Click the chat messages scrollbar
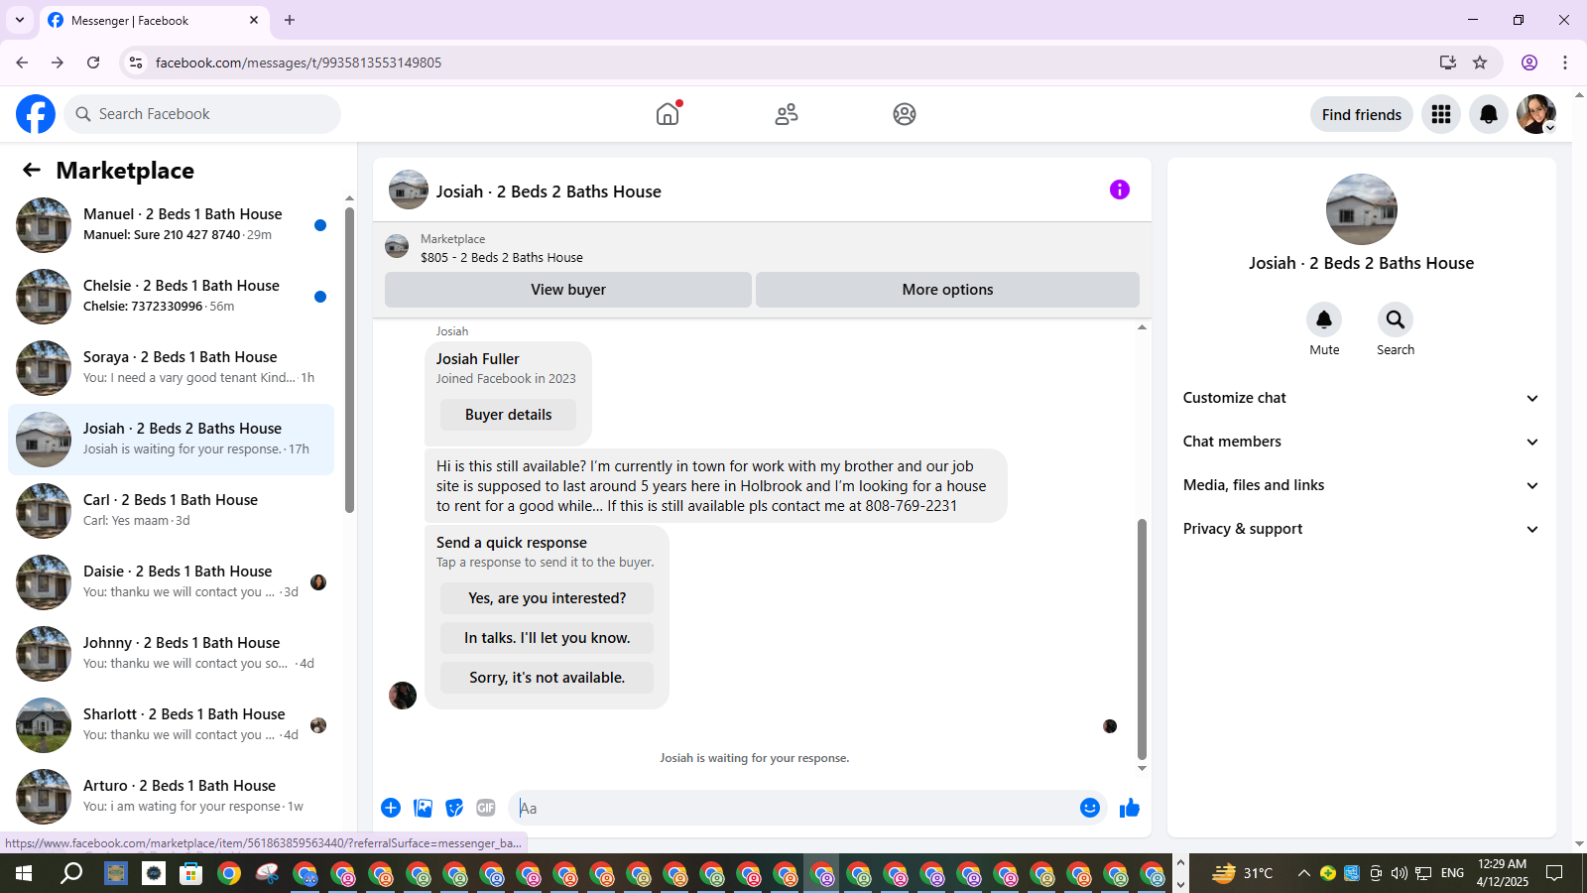The image size is (1587, 893). pyautogui.click(x=1142, y=639)
